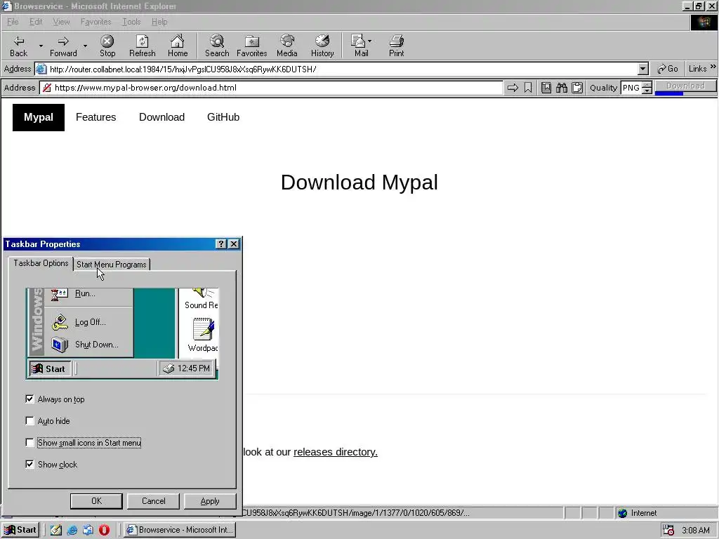Select the Taskbar Options tab

(x=41, y=263)
